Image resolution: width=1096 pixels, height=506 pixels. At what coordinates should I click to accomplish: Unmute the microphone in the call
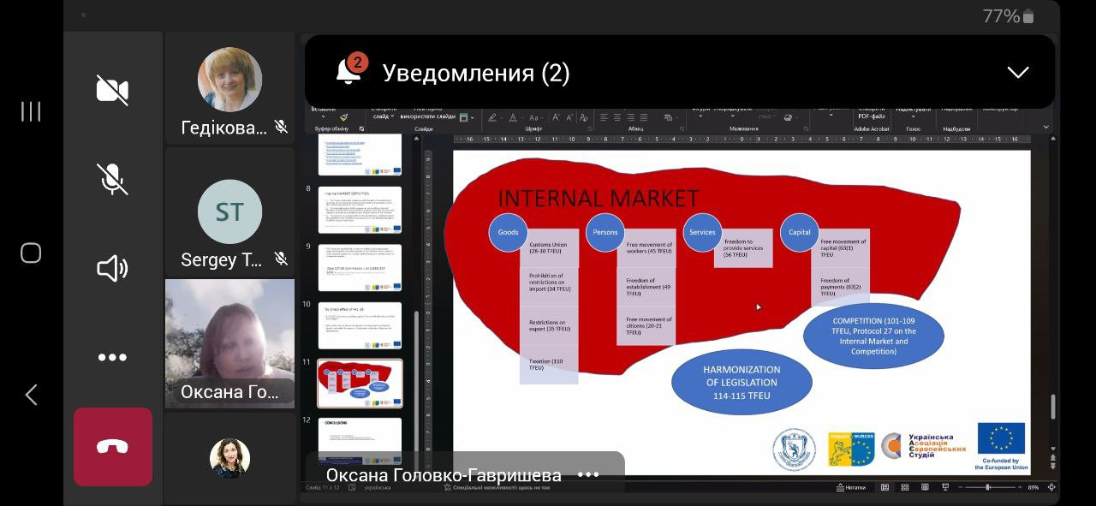tap(112, 179)
